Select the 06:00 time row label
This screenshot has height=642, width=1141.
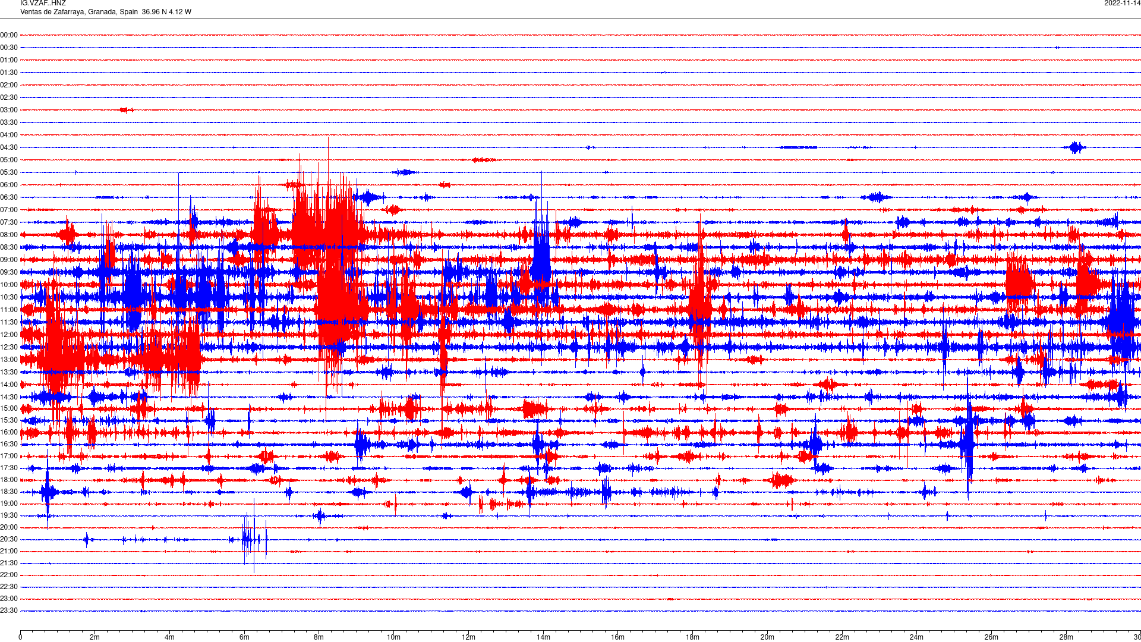point(9,185)
